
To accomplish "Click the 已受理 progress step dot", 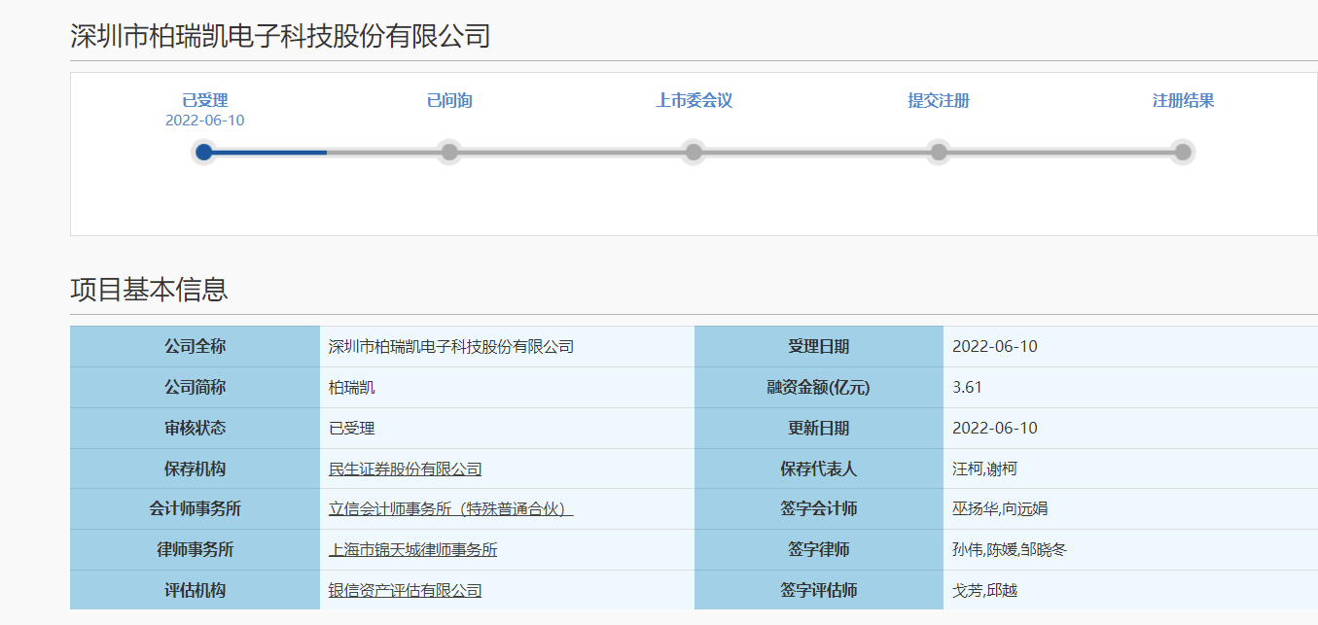I will [x=204, y=152].
